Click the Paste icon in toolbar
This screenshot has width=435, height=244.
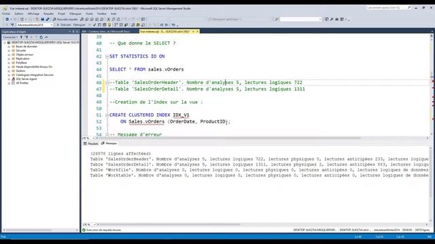click(118, 20)
